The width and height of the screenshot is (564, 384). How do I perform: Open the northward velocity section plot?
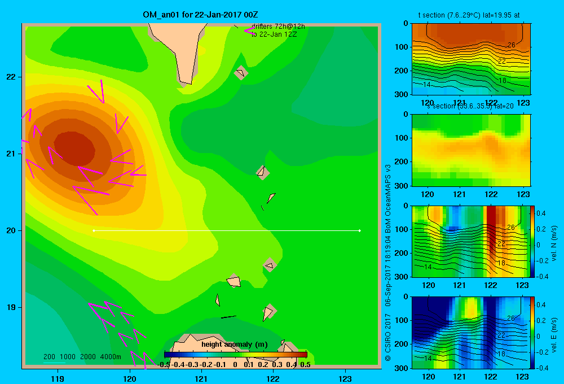pos(471,241)
